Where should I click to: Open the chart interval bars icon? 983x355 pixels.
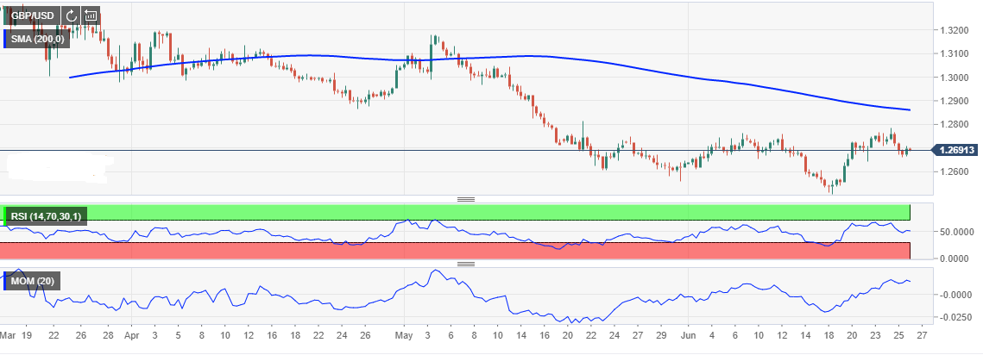click(91, 16)
